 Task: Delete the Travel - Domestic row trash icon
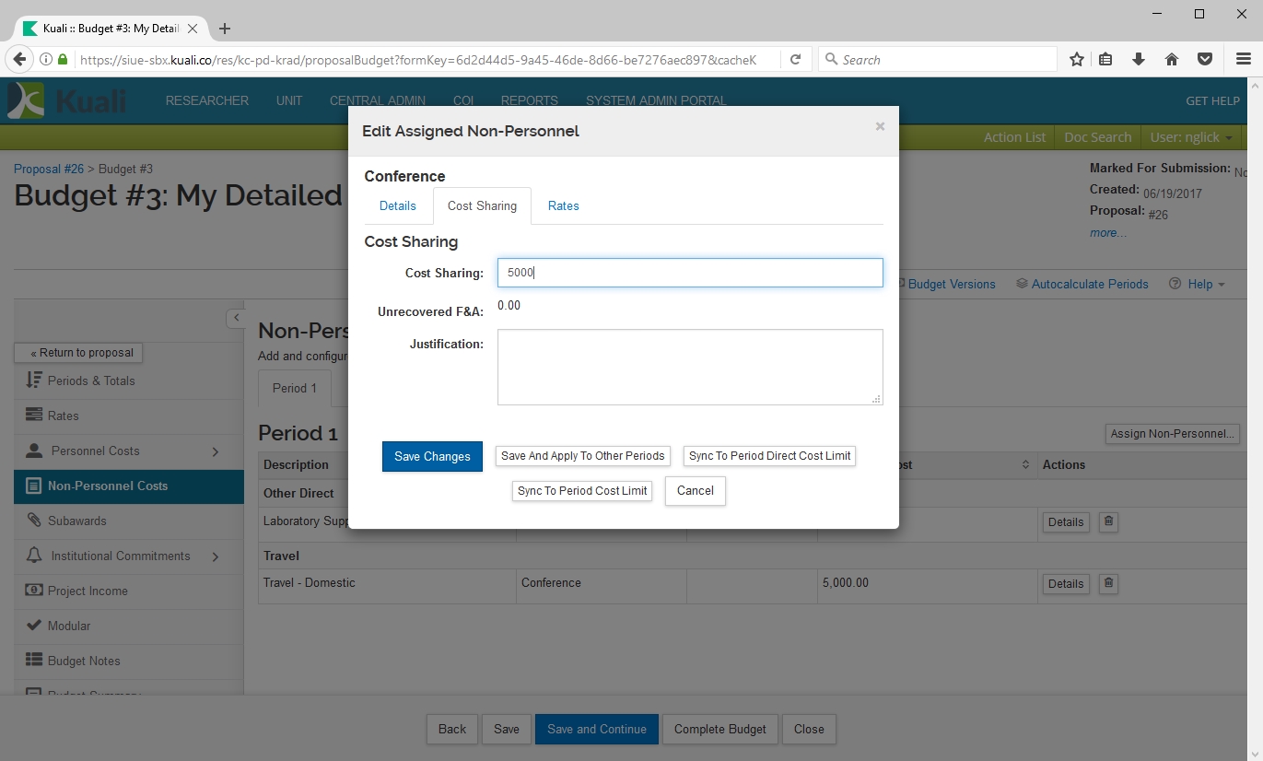tap(1108, 583)
